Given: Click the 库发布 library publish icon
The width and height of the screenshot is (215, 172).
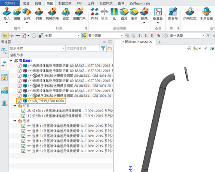Looking at the screenshot, I should tap(173, 12).
